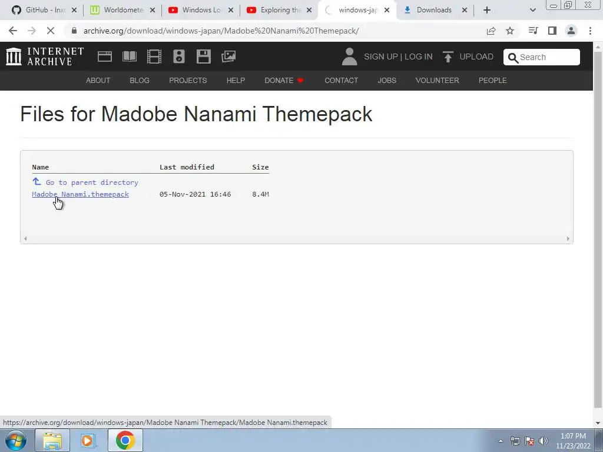Switch to the Downloads tab

(x=435, y=10)
